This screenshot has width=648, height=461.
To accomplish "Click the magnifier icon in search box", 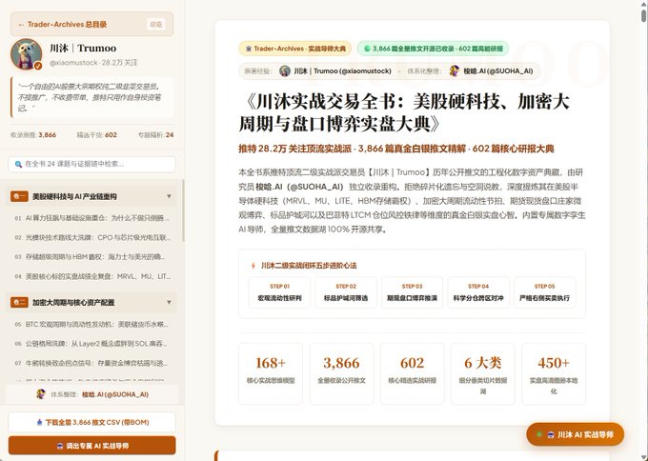I will click(x=18, y=164).
